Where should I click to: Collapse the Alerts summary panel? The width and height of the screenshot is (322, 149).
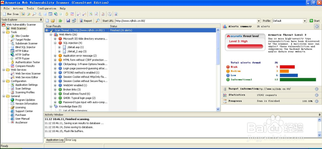(x=317, y=26)
